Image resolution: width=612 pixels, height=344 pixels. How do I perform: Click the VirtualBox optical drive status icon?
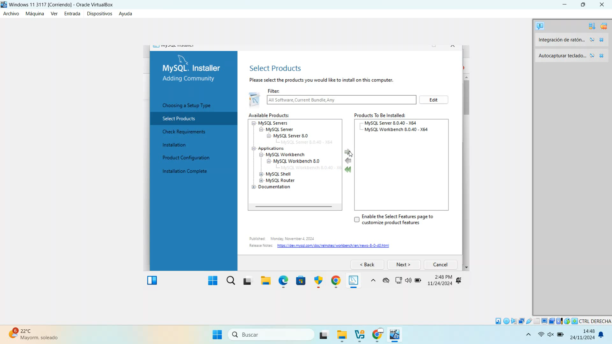tap(506, 321)
